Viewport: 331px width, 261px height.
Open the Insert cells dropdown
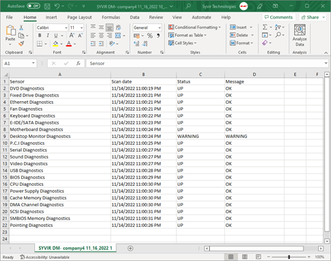tap(251, 27)
